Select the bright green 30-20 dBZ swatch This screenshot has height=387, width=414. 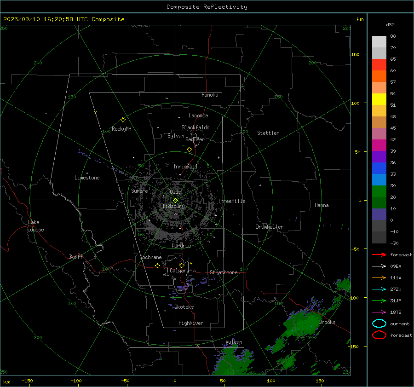pos(379,191)
